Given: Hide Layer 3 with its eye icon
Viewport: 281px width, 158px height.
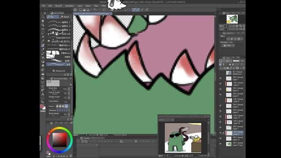Looking at the screenshot, I should (220, 90).
